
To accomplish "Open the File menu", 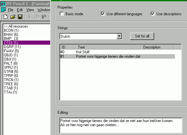I will click(x=11, y=10).
